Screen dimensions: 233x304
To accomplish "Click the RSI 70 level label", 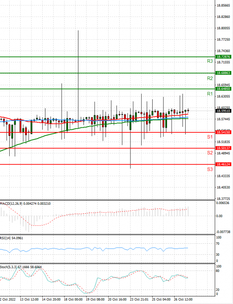I will [x=218, y=244].
